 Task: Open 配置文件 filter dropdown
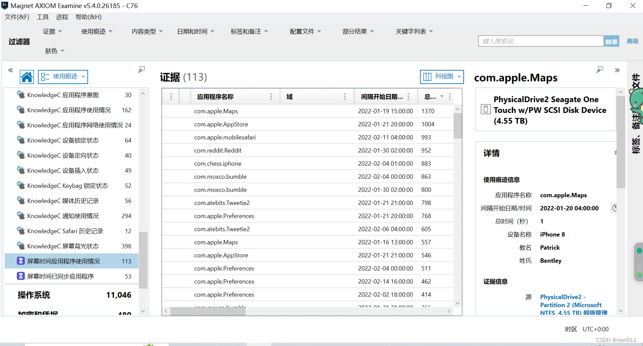pos(306,32)
